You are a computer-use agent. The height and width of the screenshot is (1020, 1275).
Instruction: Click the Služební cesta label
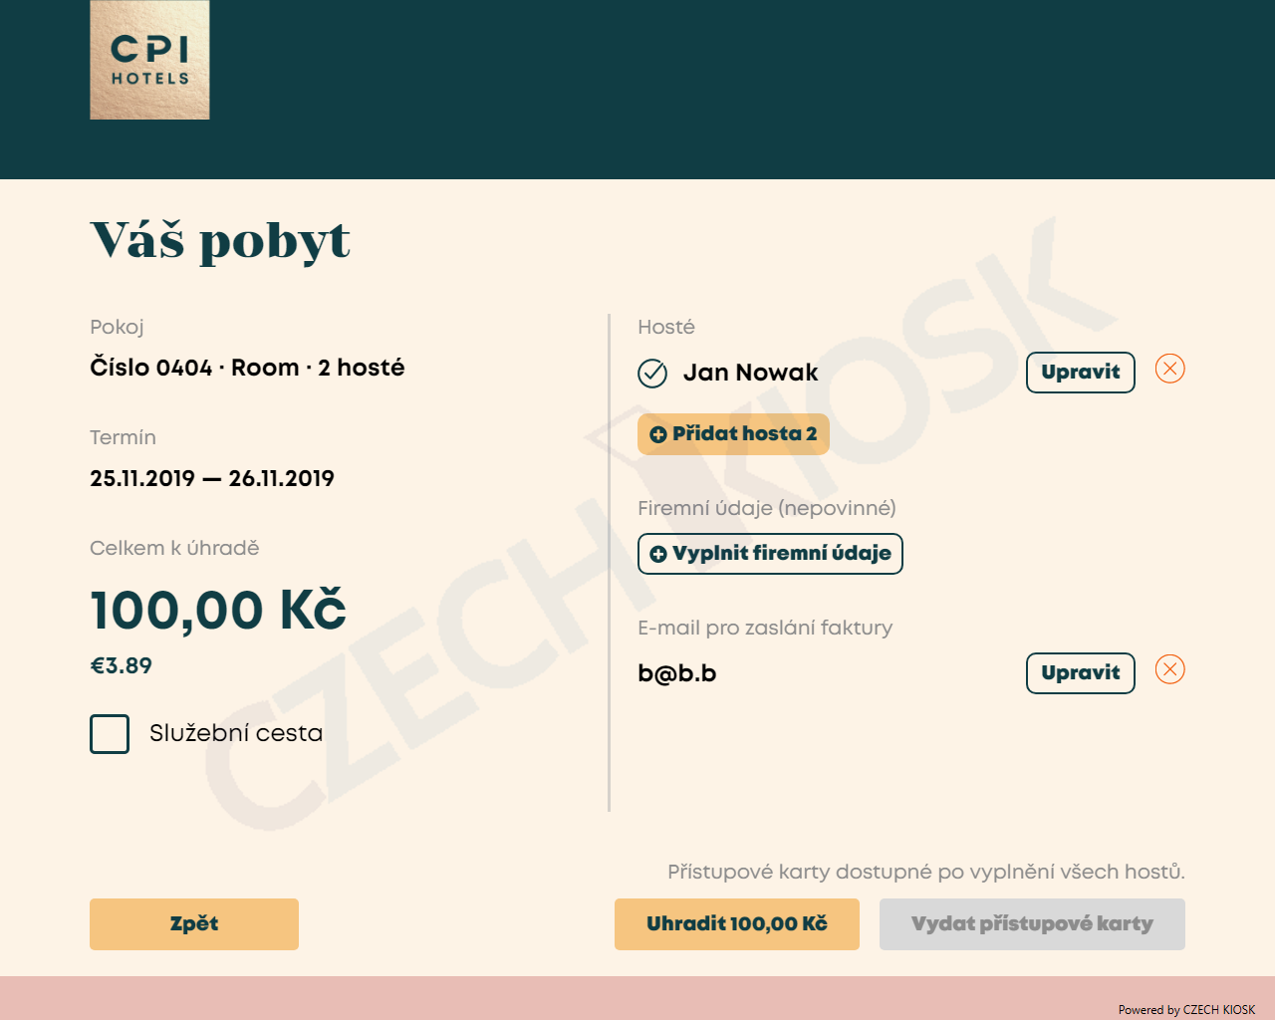(x=236, y=733)
